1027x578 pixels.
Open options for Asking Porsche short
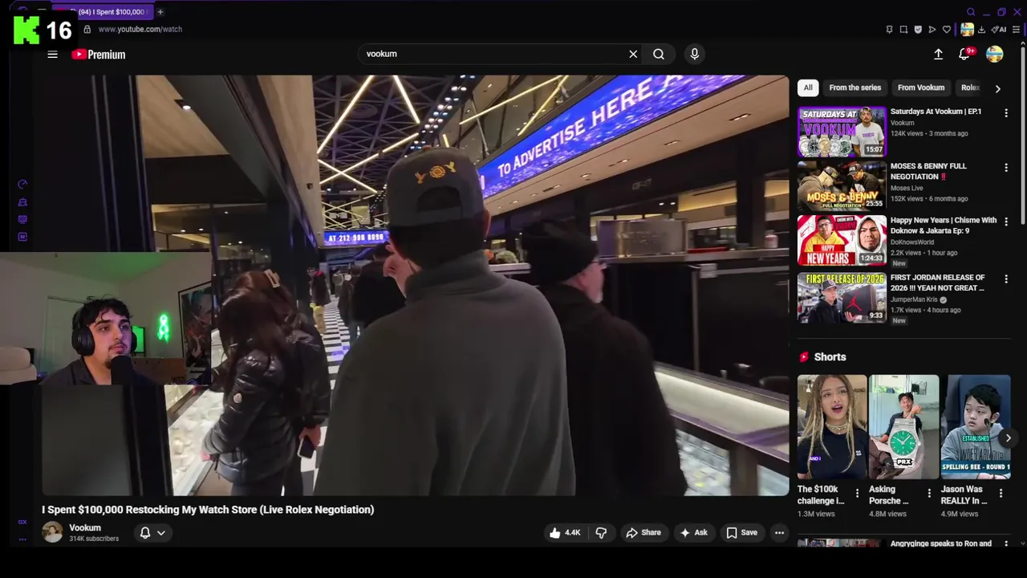(929, 493)
